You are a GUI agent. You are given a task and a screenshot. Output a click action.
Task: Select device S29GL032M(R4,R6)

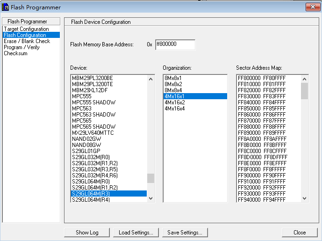pos(109,175)
